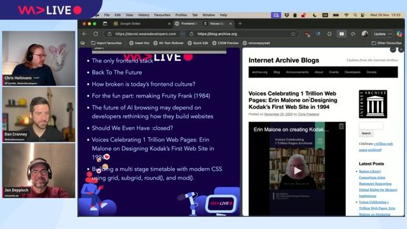Screen dimensions: 407x229
Task: Run the 'tweet this' bookmarklet
Action: tap(139, 43)
